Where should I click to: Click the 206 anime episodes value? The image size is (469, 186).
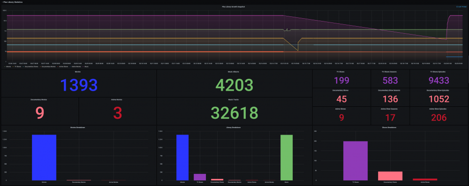click(439, 117)
